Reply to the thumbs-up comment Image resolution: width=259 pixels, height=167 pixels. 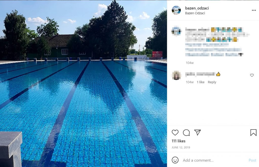click(x=212, y=82)
